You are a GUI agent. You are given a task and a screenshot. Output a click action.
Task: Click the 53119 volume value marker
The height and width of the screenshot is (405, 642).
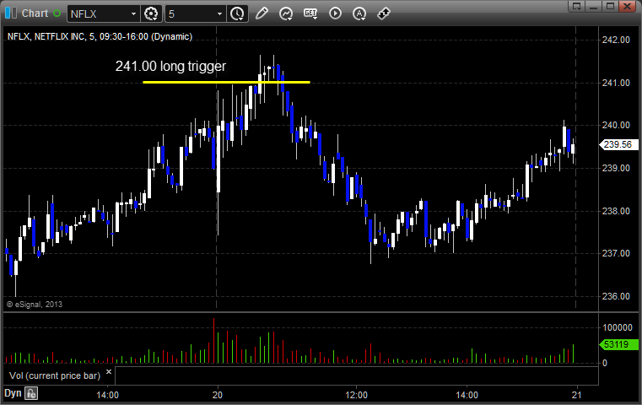tap(618, 344)
